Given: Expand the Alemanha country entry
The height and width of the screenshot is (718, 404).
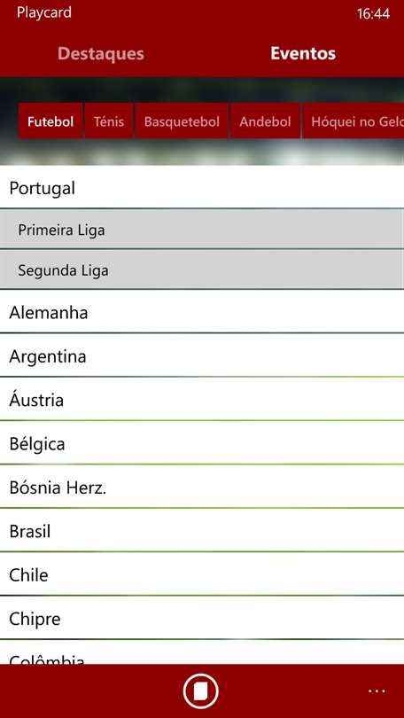Looking at the screenshot, I should (x=202, y=312).
